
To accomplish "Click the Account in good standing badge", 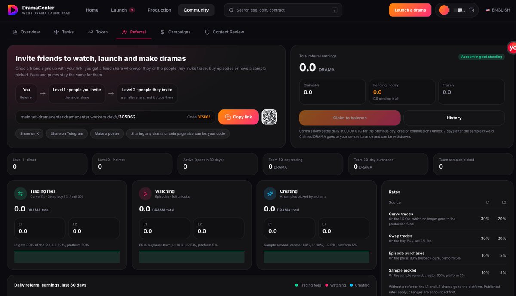I will 481,57.
